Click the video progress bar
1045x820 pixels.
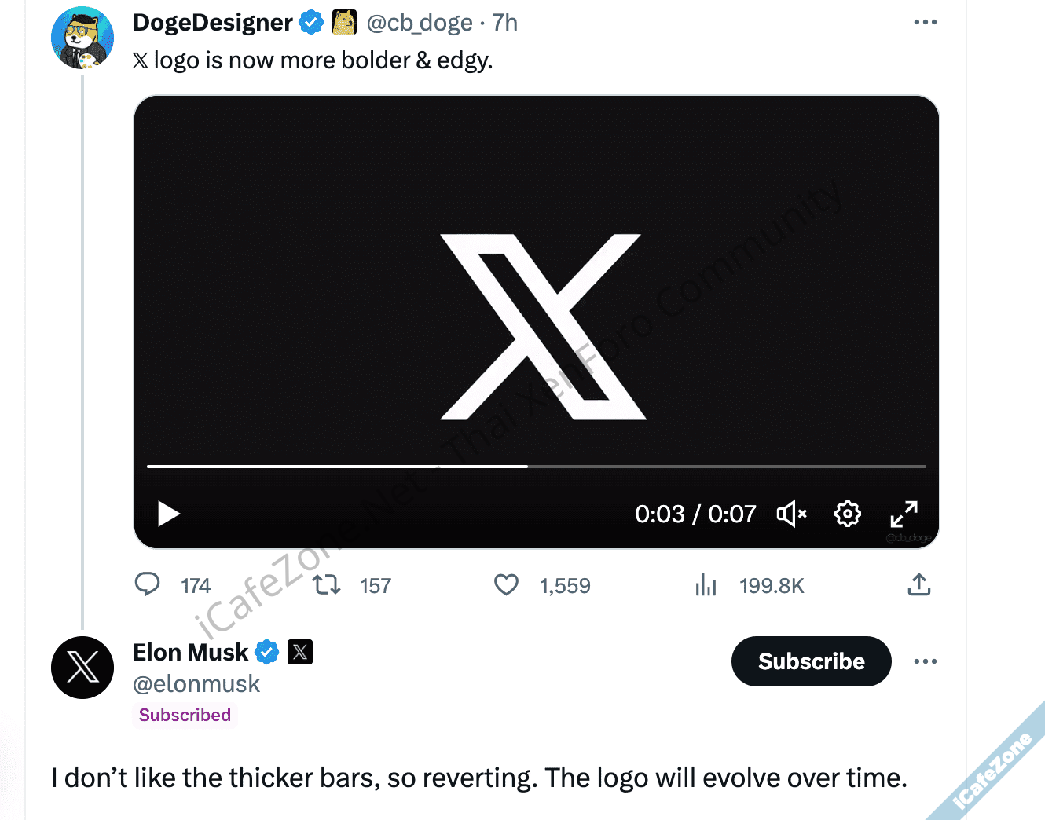coord(536,467)
